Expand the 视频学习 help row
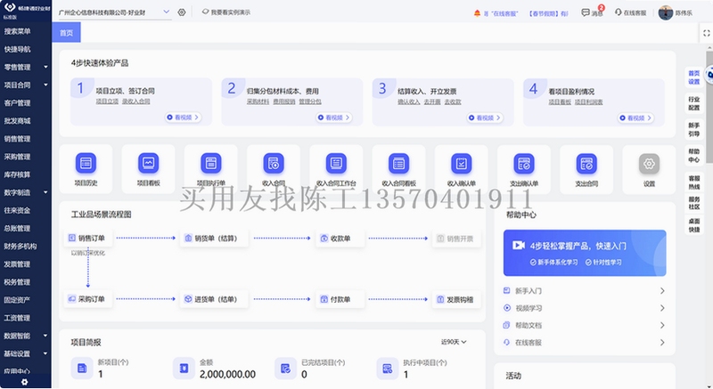 [585, 308]
